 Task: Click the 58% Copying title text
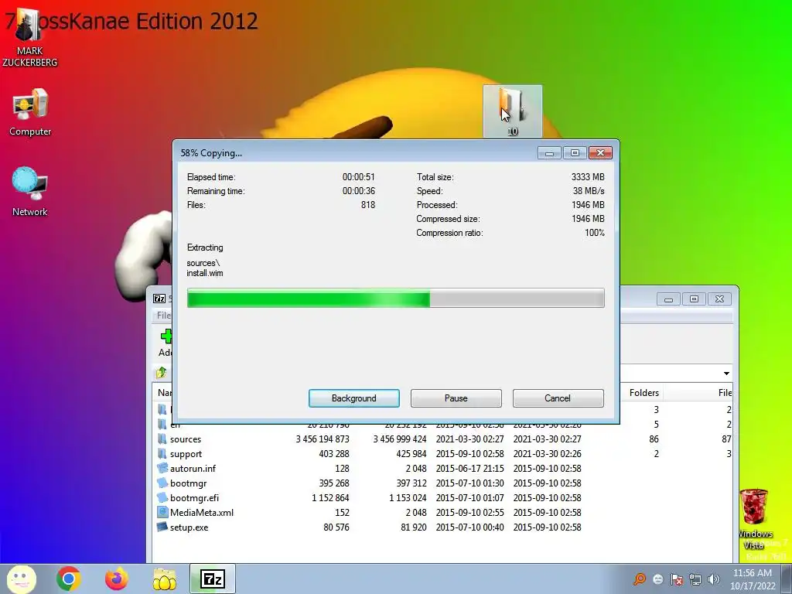[211, 153]
